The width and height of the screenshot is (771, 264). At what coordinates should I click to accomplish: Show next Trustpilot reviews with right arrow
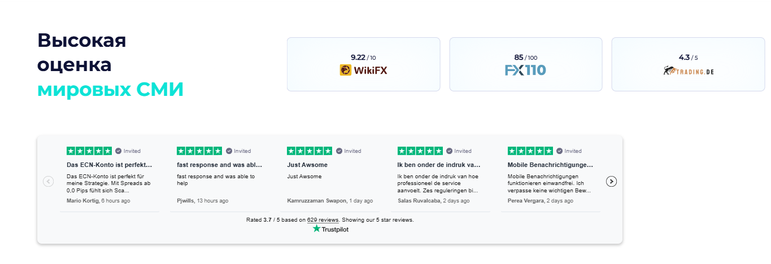[x=611, y=181]
